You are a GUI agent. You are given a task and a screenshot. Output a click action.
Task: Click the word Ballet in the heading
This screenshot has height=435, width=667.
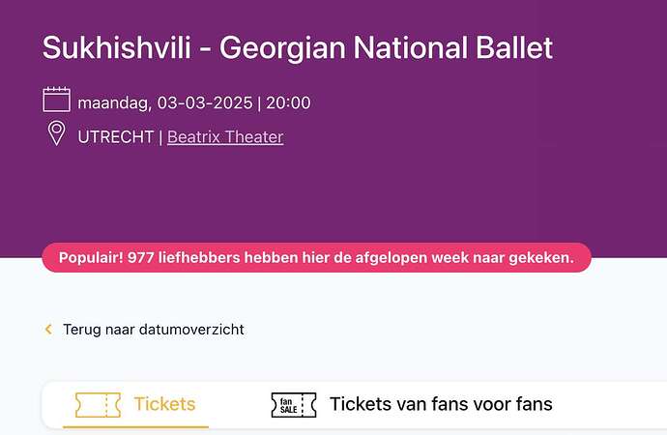[x=514, y=47]
